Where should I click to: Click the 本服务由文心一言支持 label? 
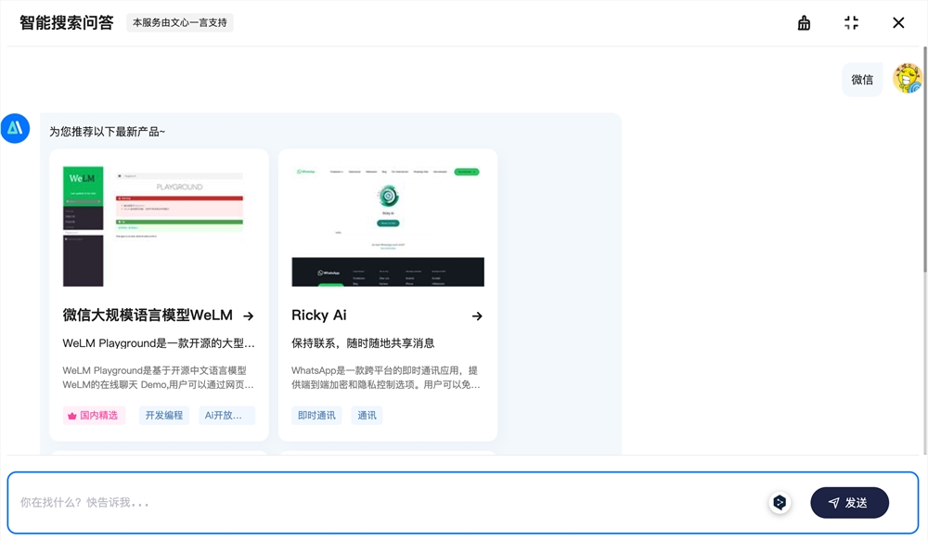pyautogui.click(x=180, y=22)
